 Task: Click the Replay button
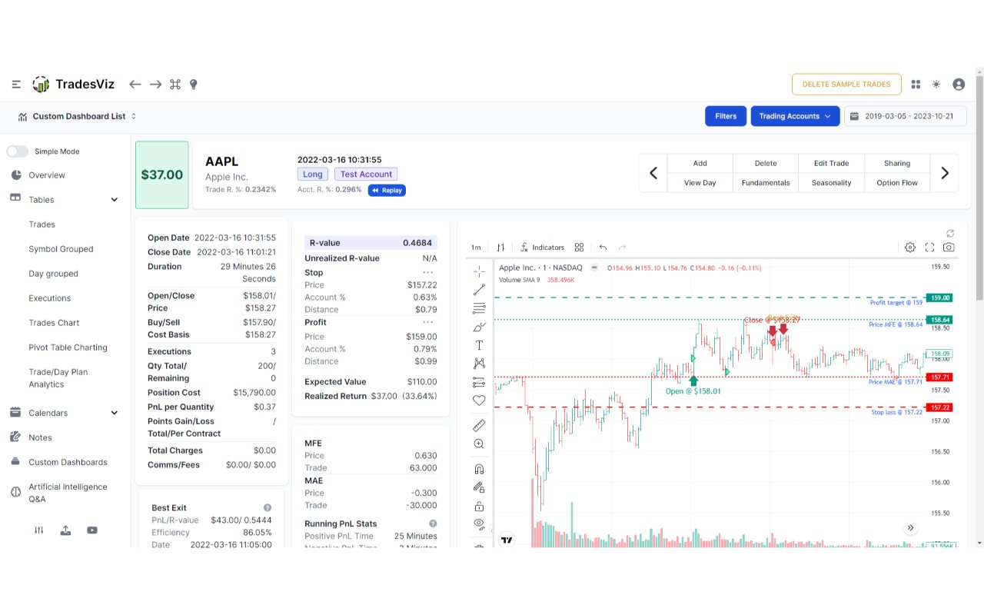[387, 190]
